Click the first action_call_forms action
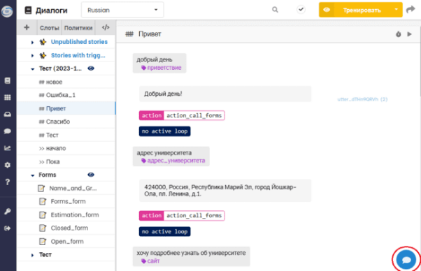421x271 pixels. click(182, 115)
